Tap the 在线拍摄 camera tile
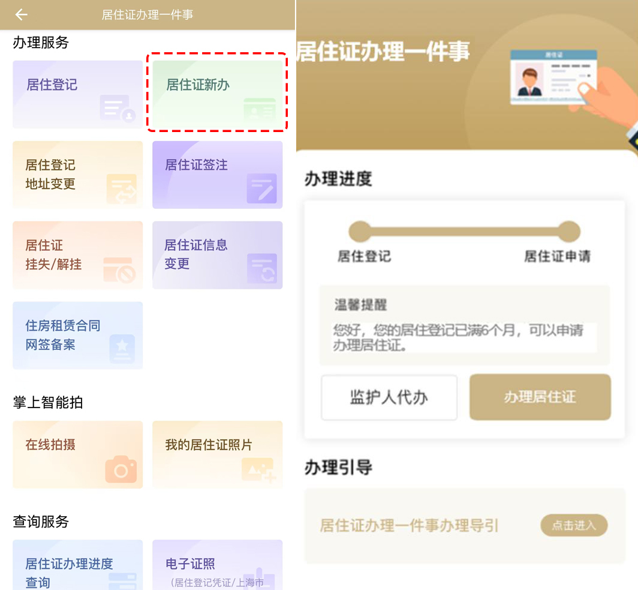This screenshot has height=590, width=638. coord(77,454)
